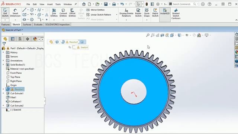Click the Zoom to Fit icon
This screenshot has width=238, height=134.
(x=148, y=35)
